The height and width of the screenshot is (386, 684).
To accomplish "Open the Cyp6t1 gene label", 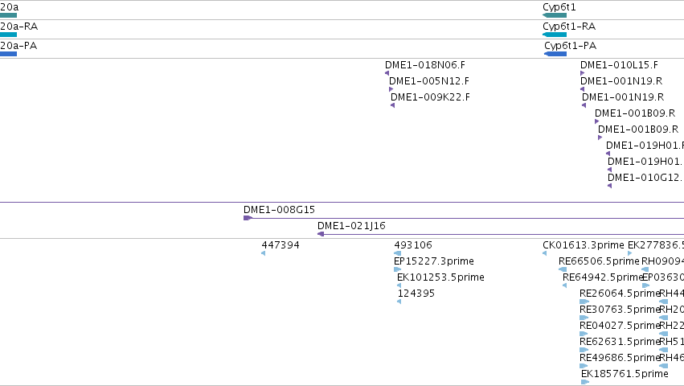I will tap(559, 7).
